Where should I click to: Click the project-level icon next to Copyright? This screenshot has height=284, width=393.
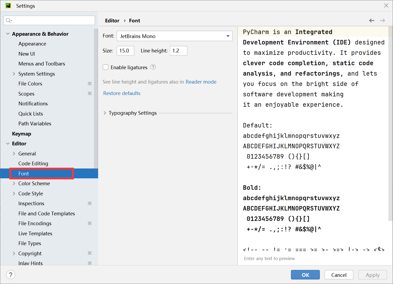click(x=90, y=253)
